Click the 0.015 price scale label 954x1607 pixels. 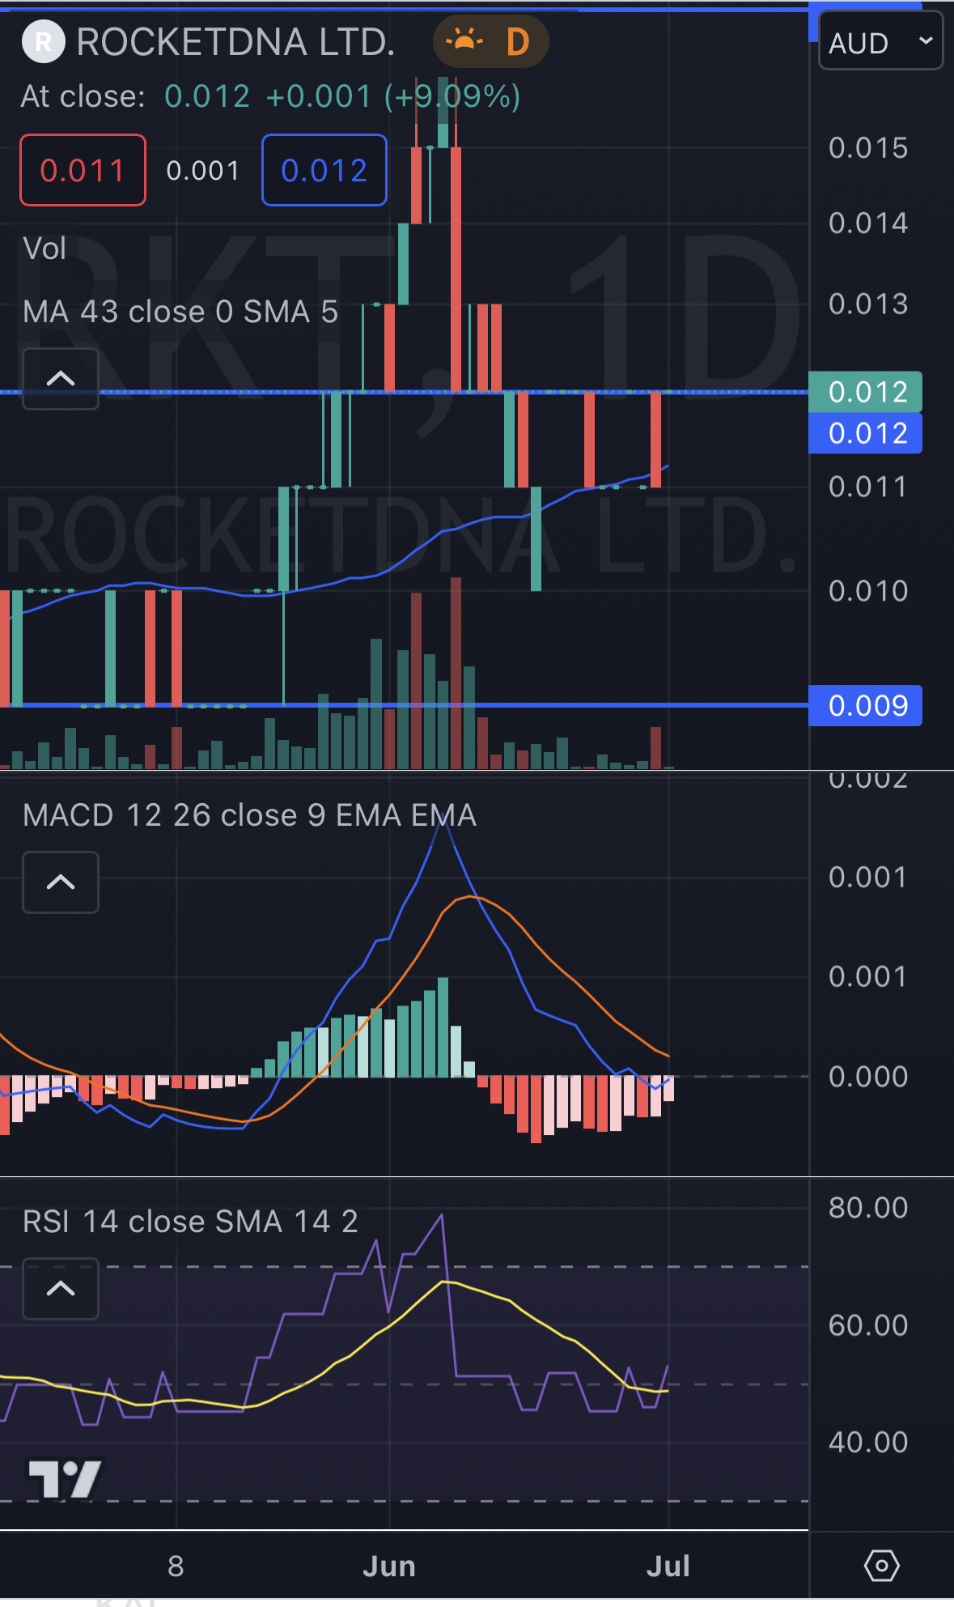[x=868, y=148]
